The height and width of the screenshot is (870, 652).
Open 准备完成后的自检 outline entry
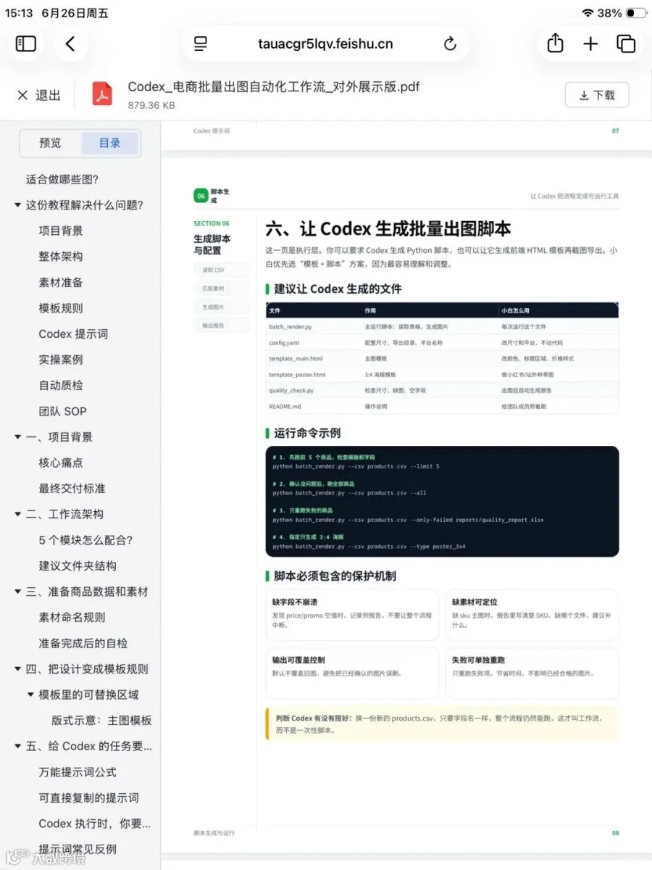tap(83, 643)
